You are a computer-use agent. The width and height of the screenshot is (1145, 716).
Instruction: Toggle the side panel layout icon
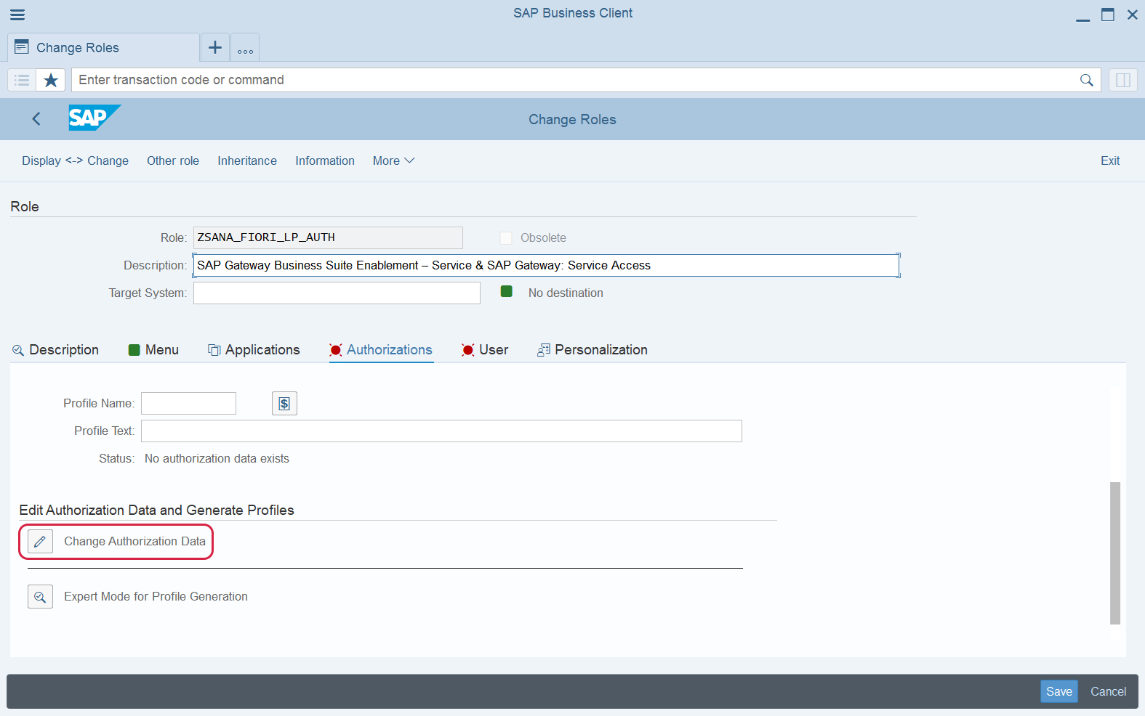[1123, 80]
